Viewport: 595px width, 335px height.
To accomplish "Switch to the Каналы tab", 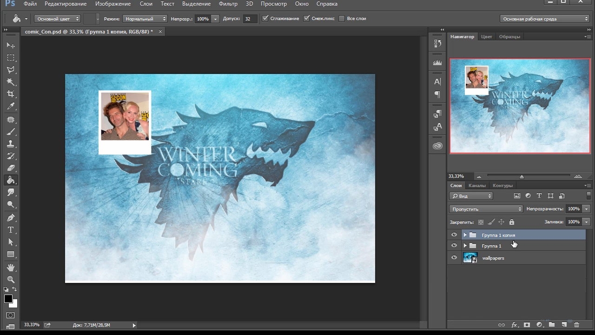I will [x=477, y=186].
